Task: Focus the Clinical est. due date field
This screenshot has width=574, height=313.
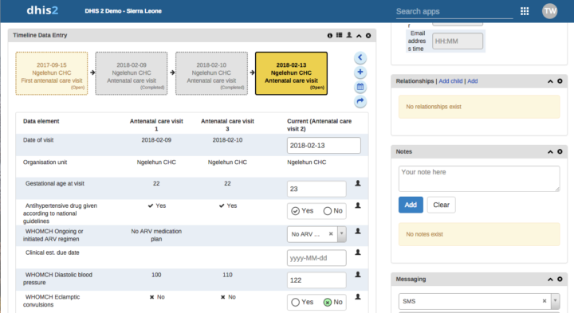Action: [x=316, y=258]
